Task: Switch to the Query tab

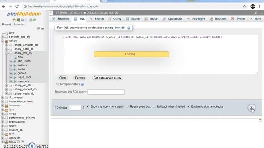Action: (115, 18)
